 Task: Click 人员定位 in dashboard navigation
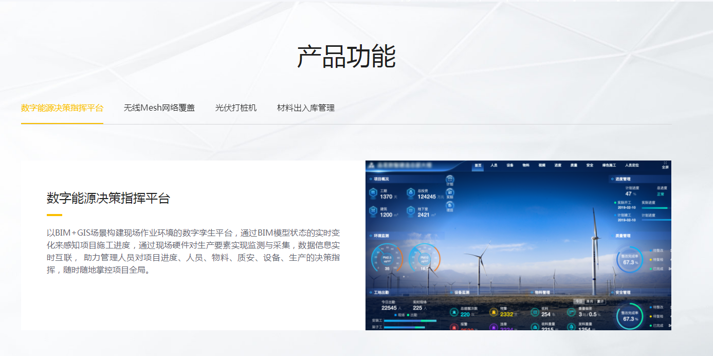[x=632, y=166]
